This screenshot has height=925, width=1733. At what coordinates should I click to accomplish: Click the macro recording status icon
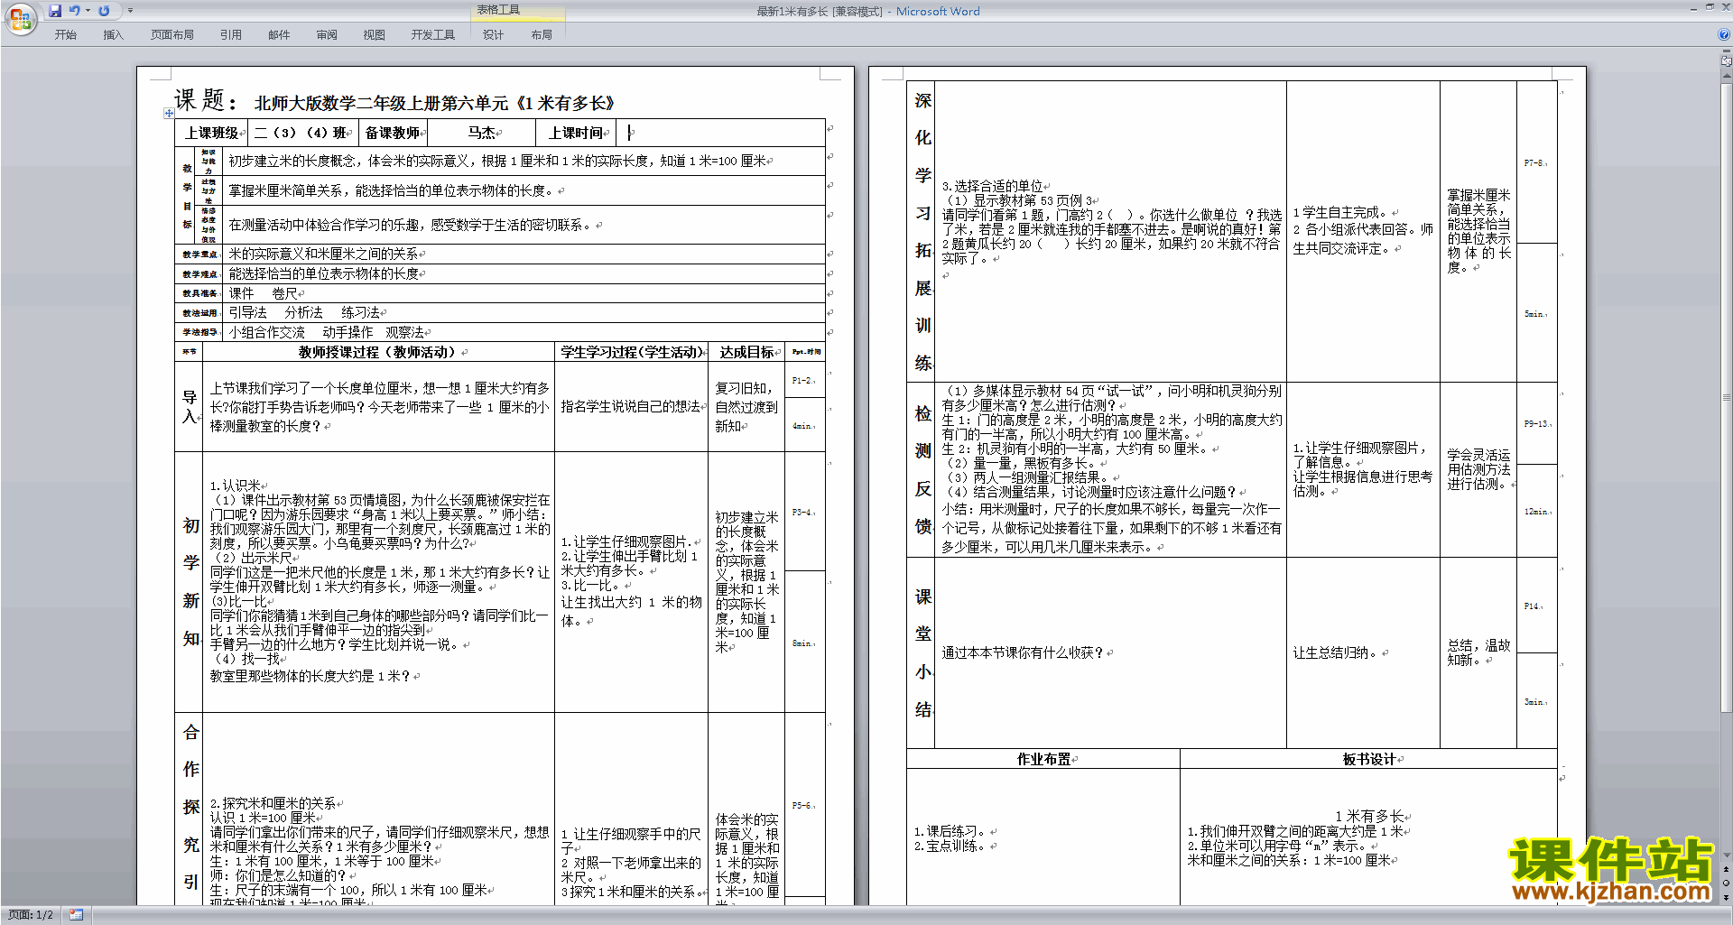(76, 915)
